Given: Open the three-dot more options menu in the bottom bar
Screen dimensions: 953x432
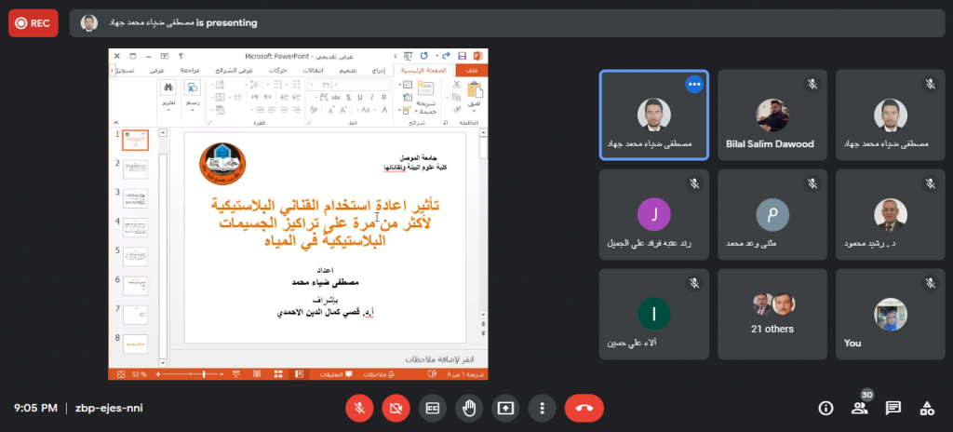Looking at the screenshot, I should 542,408.
